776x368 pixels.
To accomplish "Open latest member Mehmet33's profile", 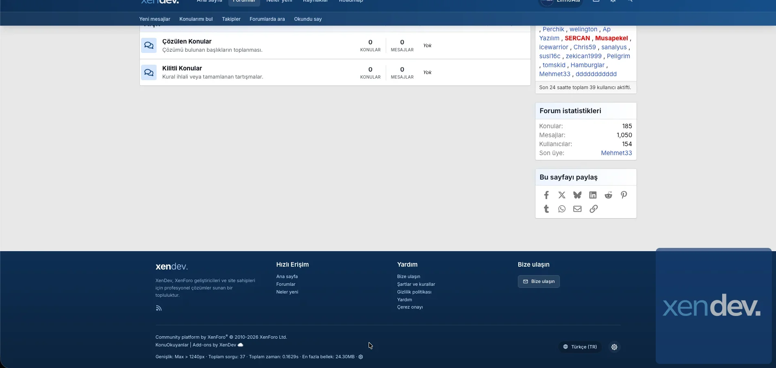I will point(616,153).
